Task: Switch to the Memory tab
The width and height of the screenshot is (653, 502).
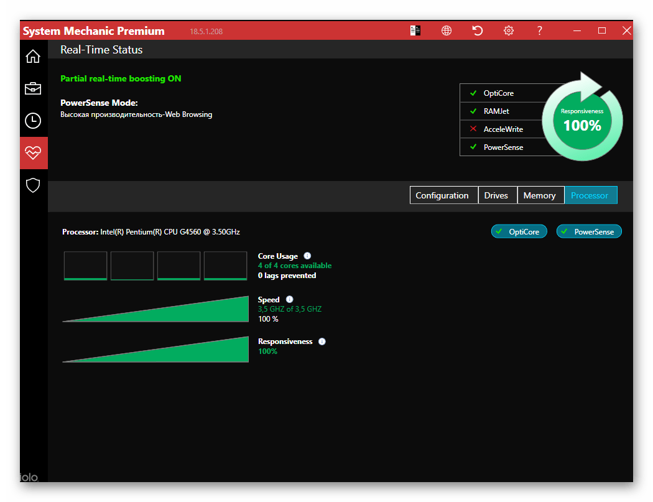Action: [x=540, y=195]
